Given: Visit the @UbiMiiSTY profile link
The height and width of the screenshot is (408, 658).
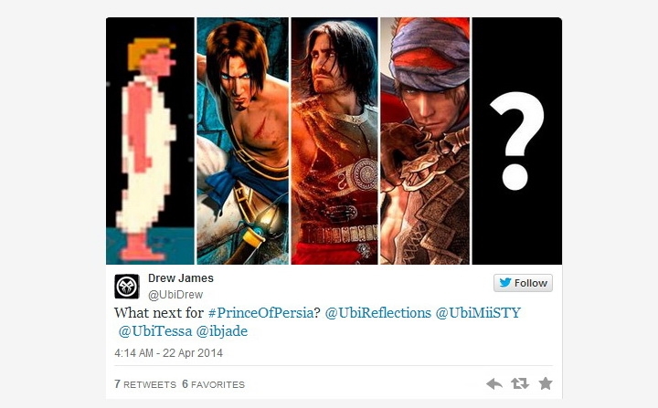Looking at the screenshot, I should (x=478, y=313).
